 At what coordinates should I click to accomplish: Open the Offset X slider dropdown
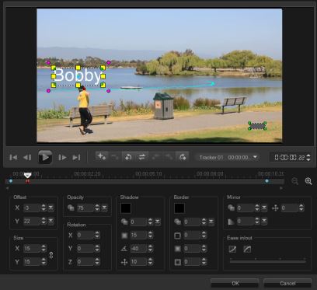click(x=51, y=208)
